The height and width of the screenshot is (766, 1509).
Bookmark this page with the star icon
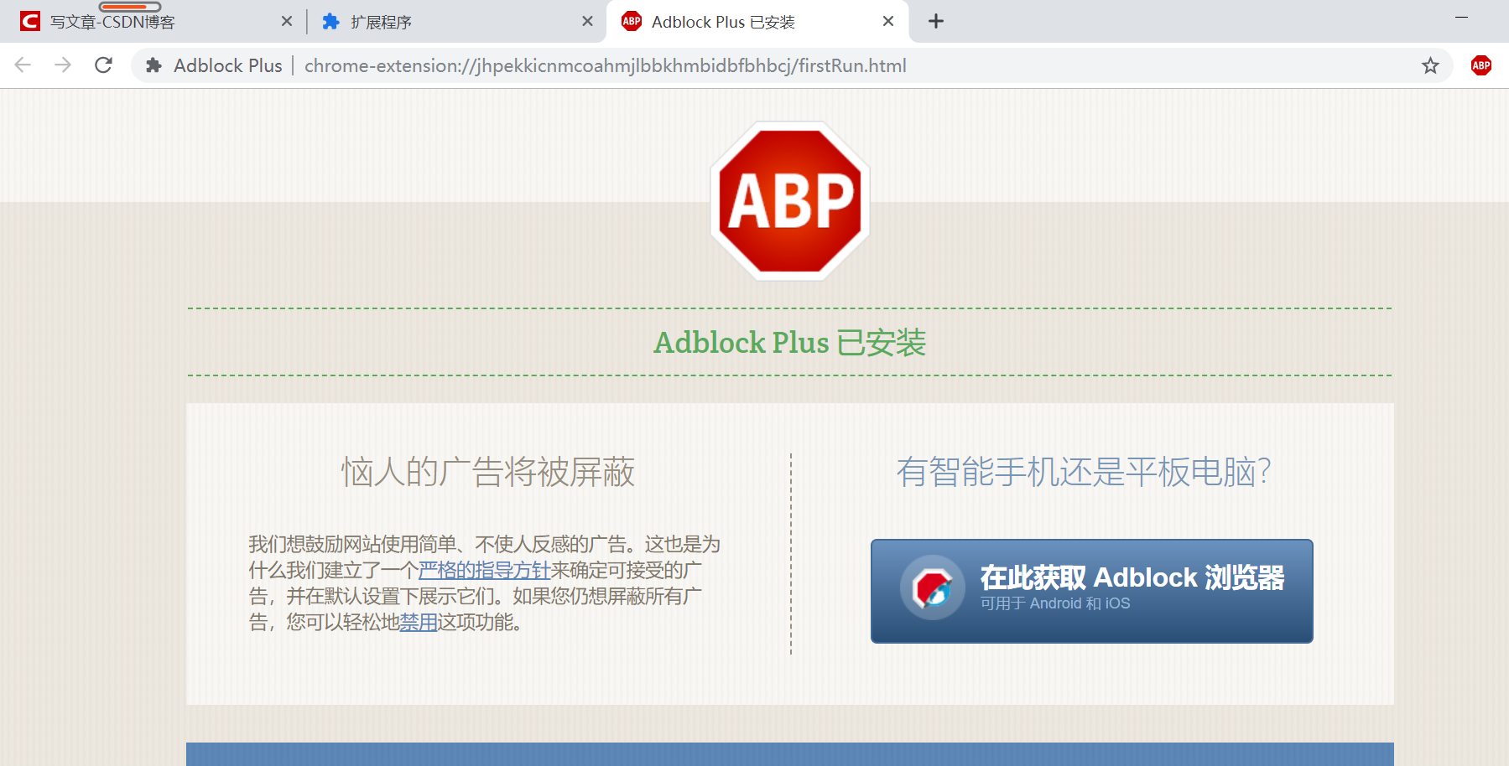point(1431,65)
